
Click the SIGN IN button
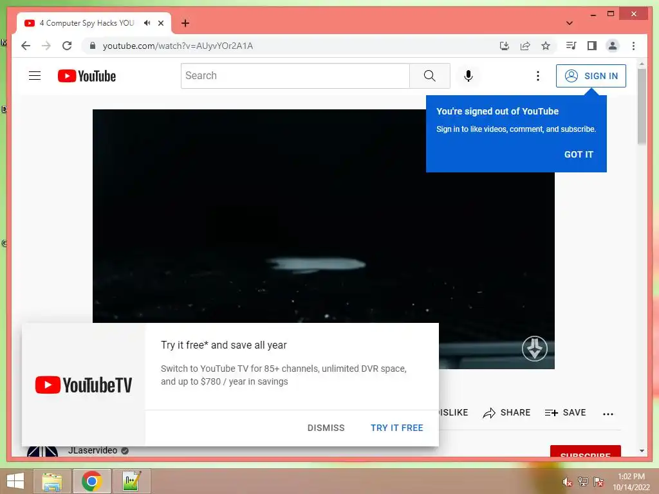pyautogui.click(x=591, y=76)
